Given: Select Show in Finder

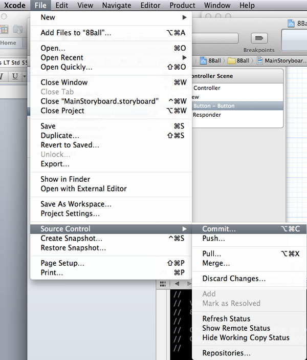Looking at the screenshot, I should click(x=111, y=179).
